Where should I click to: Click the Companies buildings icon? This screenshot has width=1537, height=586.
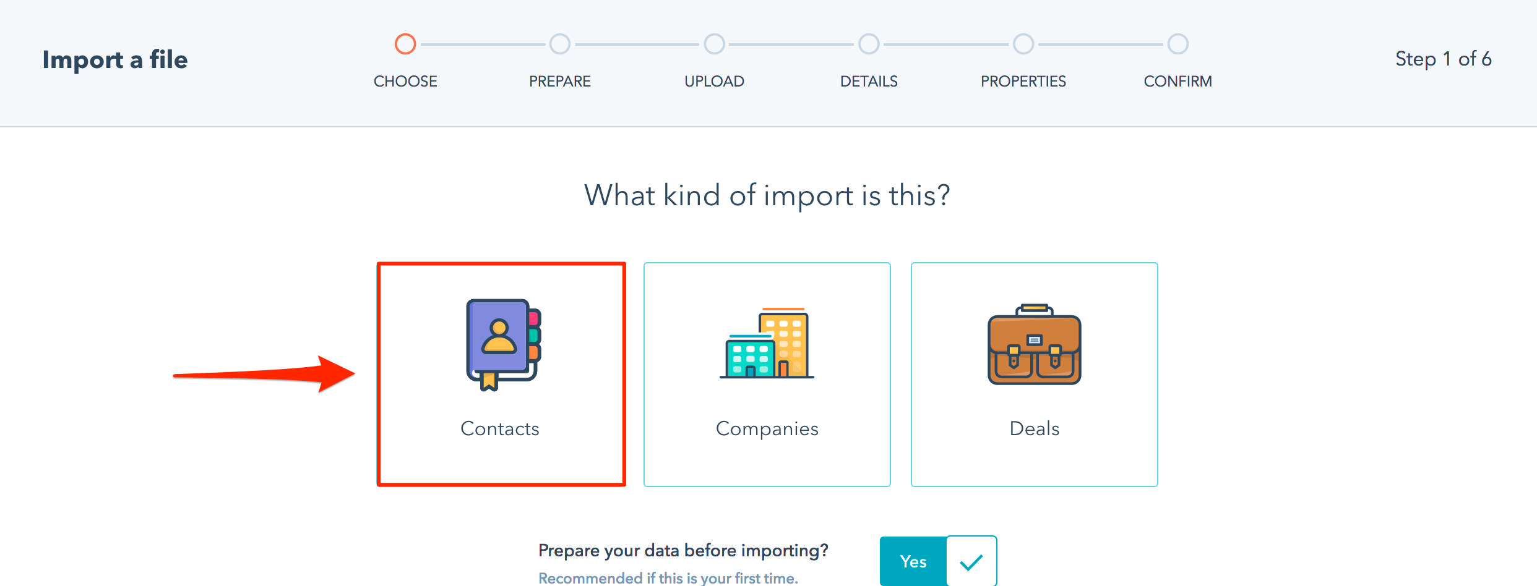tap(767, 343)
